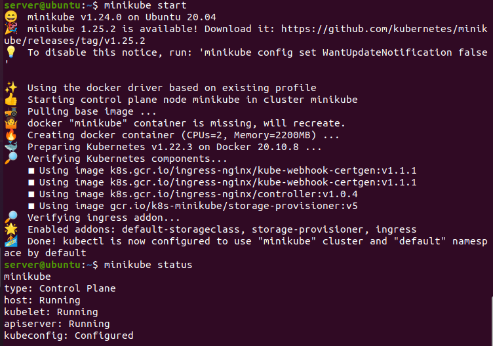
Task: Click the tractor emoji by Pulling base image
Action: coord(10,111)
